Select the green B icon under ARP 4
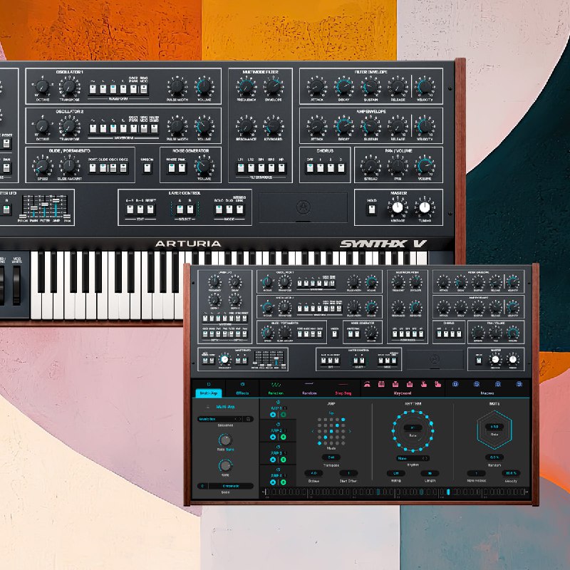The width and height of the screenshot is (570, 570). [283, 482]
